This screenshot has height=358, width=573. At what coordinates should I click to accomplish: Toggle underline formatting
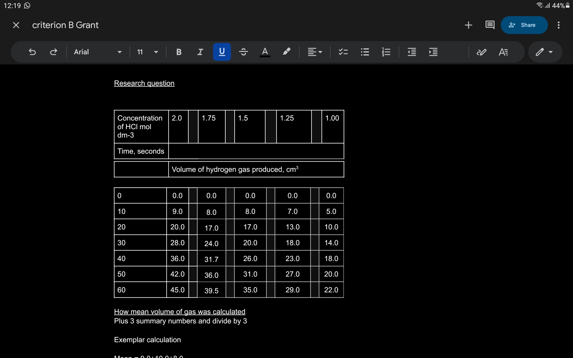(222, 52)
